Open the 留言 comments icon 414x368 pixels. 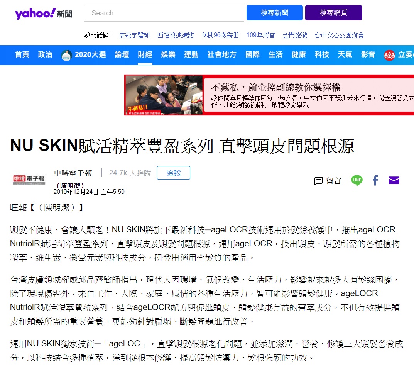pyautogui.click(x=328, y=181)
